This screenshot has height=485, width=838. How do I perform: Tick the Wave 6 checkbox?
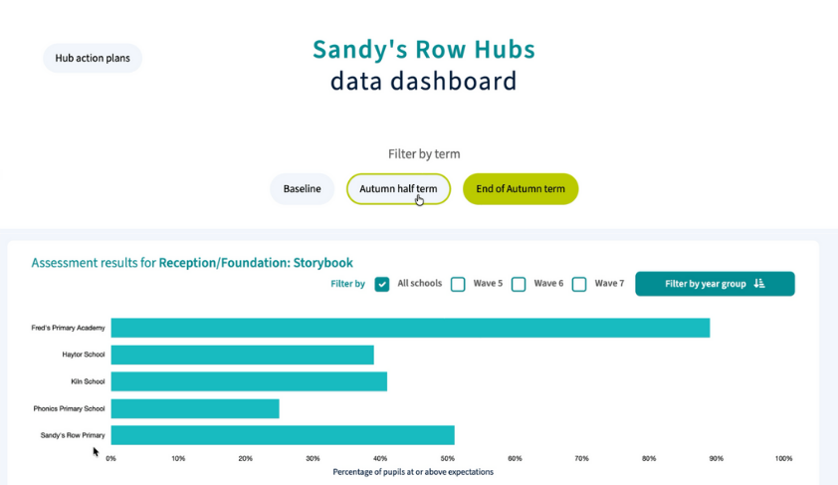pyautogui.click(x=519, y=284)
